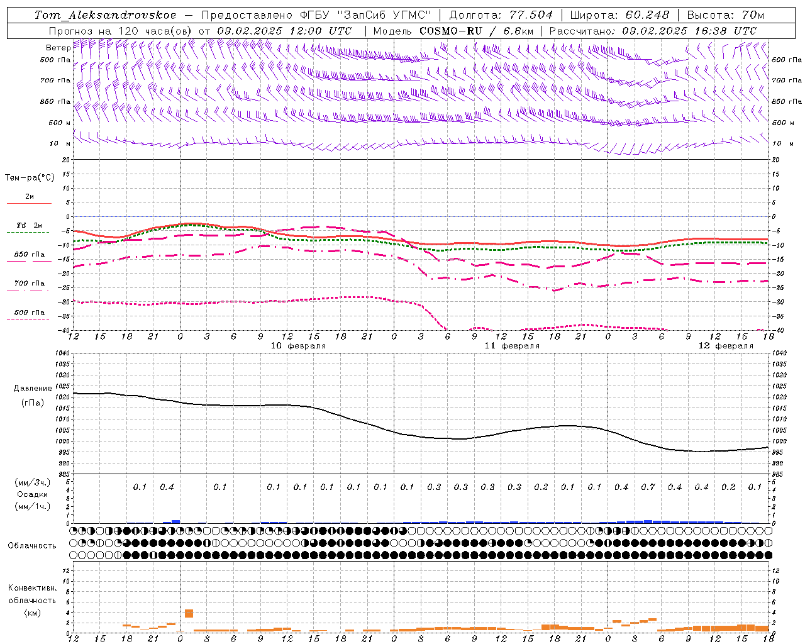805x644 pixels.
Task: Click the Тем-ра(°C) axis title
Action: [30, 178]
